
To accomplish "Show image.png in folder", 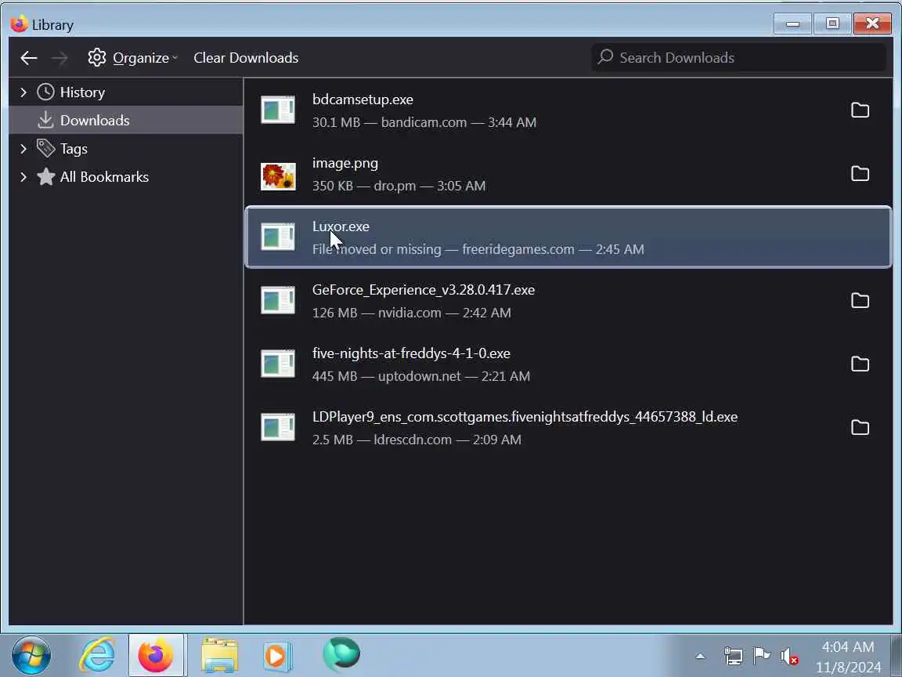I will pyautogui.click(x=860, y=173).
